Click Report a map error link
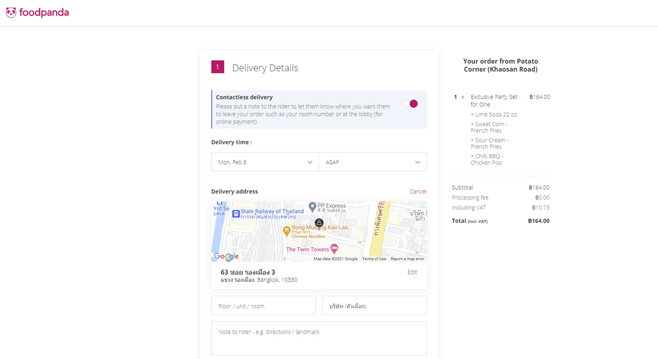658x359 pixels. point(407,259)
